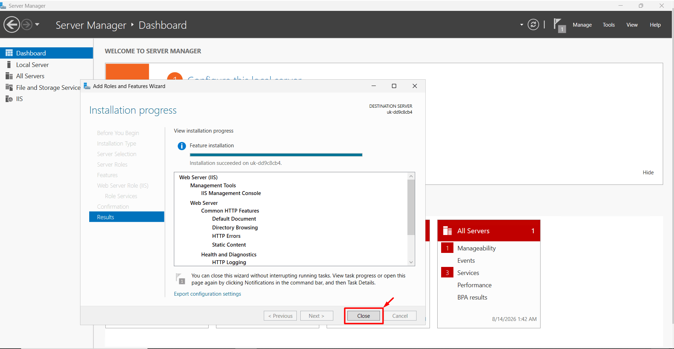Open Services in All Servers tile

point(468,273)
